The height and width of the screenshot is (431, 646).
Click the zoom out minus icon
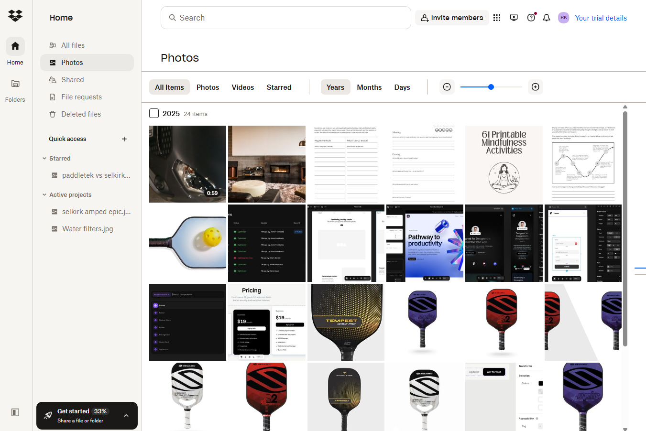(x=447, y=87)
